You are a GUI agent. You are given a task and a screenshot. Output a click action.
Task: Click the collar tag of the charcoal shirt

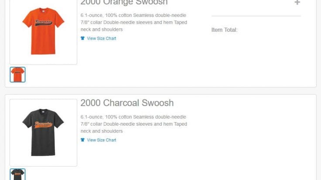point(43,112)
